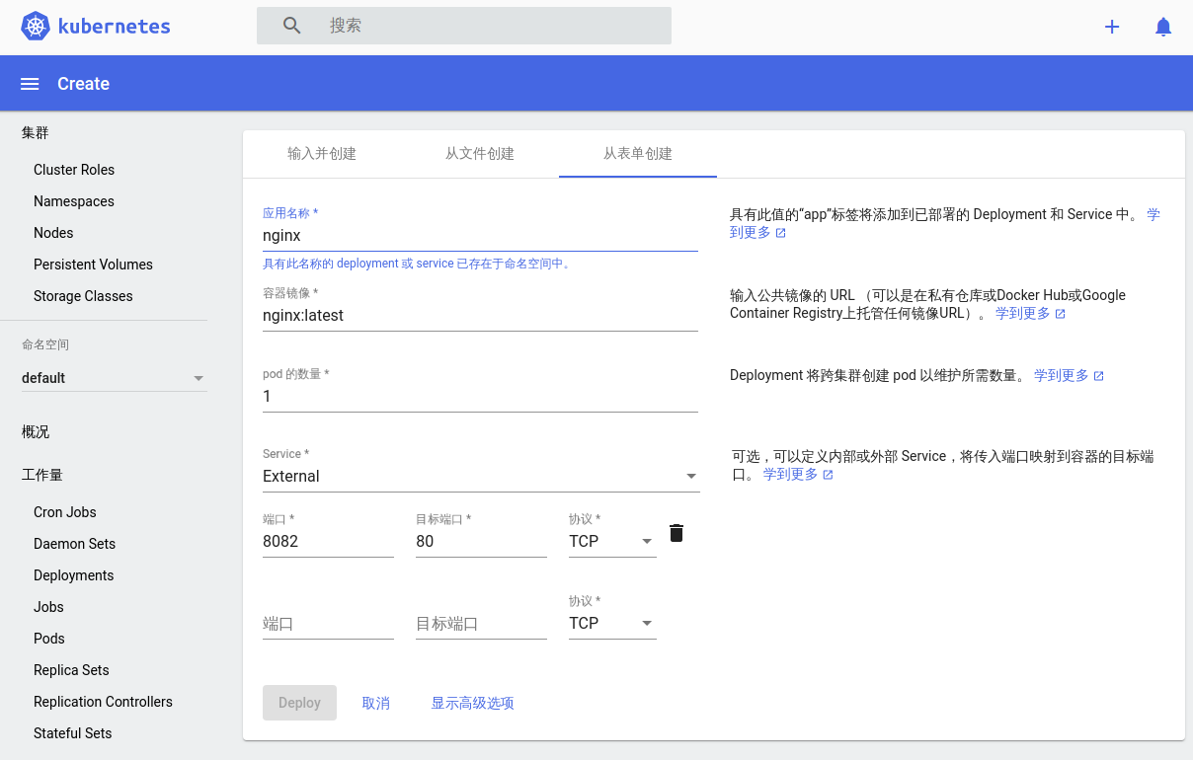Open Jobs in sidebar
Viewport: 1193px width, 760px height.
click(48, 607)
